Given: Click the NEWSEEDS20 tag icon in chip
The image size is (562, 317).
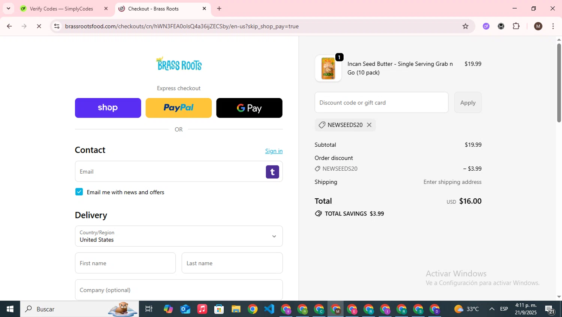Looking at the screenshot, I should coord(322,125).
